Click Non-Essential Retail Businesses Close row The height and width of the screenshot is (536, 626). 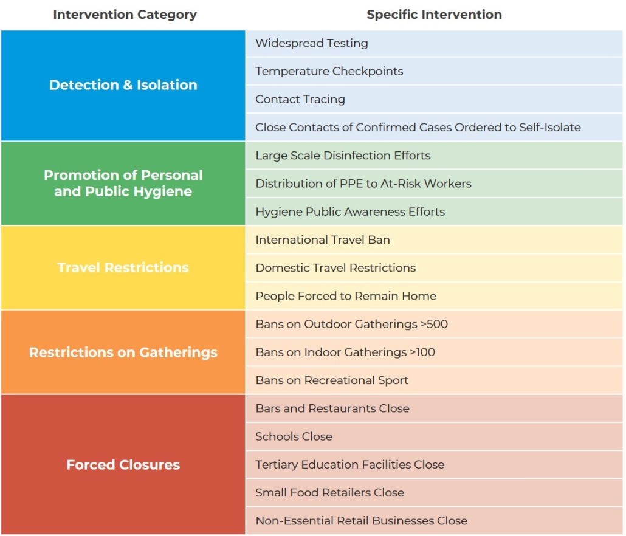(434, 521)
